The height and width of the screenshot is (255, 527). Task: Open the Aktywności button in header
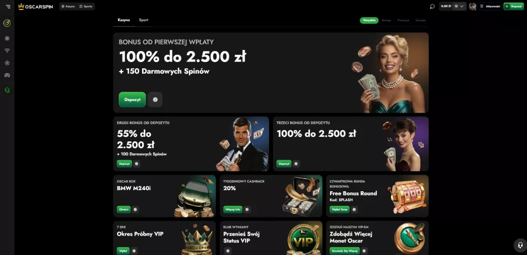click(490, 7)
